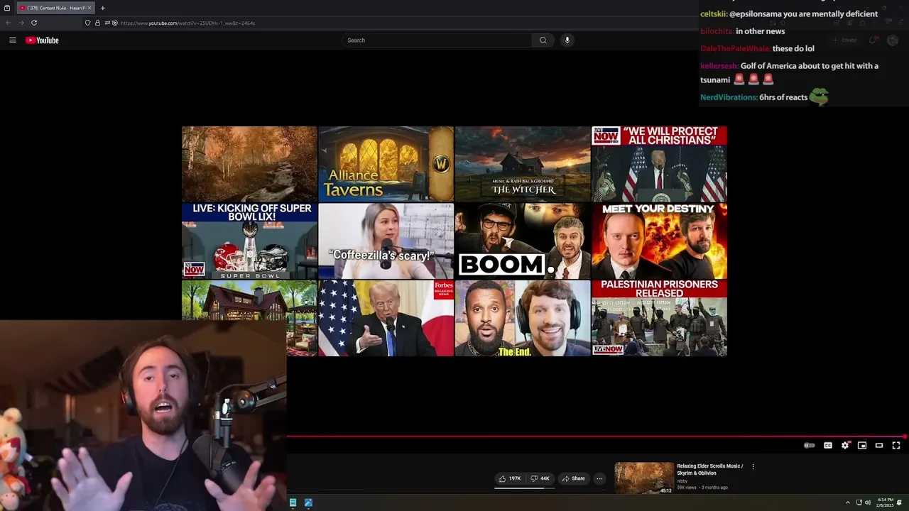Click the Share button
Image resolution: width=909 pixels, height=511 pixels.
point(573,478)
